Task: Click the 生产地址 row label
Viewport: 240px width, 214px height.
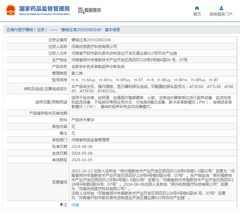Action: [60, 60]
